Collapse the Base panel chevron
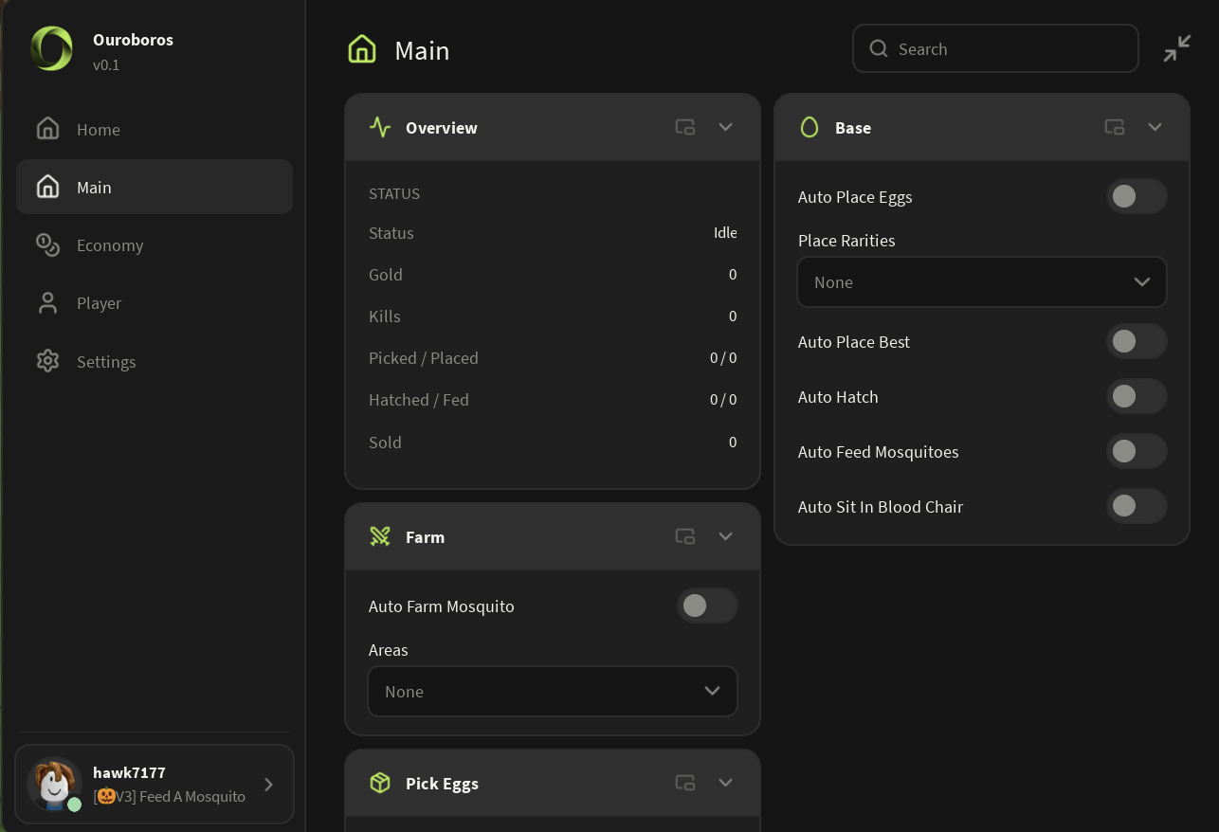Image resolution: width=1219 pixels, height=832 pixels. [x=1155, y=127]
